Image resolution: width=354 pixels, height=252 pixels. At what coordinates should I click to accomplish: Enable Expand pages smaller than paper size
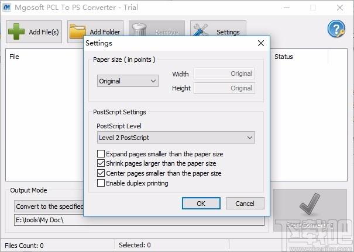point(101,154)
